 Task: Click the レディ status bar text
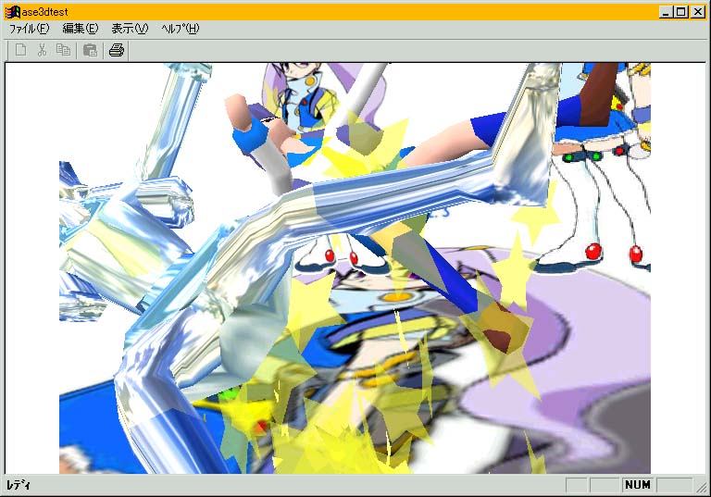point(19,485)
